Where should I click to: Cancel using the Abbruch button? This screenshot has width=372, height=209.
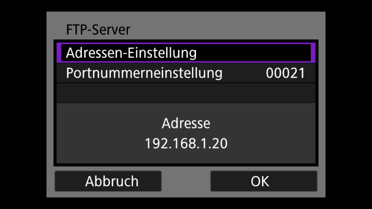click(108, 181)
